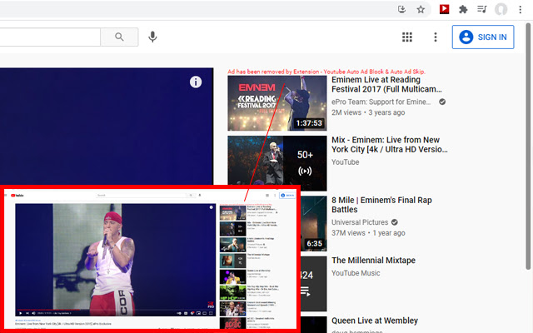Open the YouTube apps grid

tap(407, 37)
